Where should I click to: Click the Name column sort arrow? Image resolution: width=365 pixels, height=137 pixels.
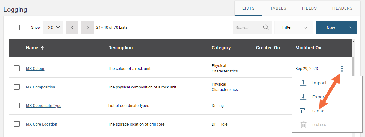(43, 48)
